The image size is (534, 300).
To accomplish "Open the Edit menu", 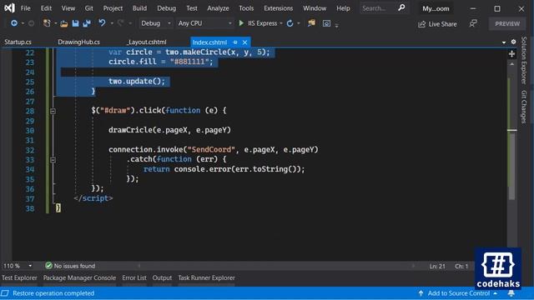I will 46,8.
